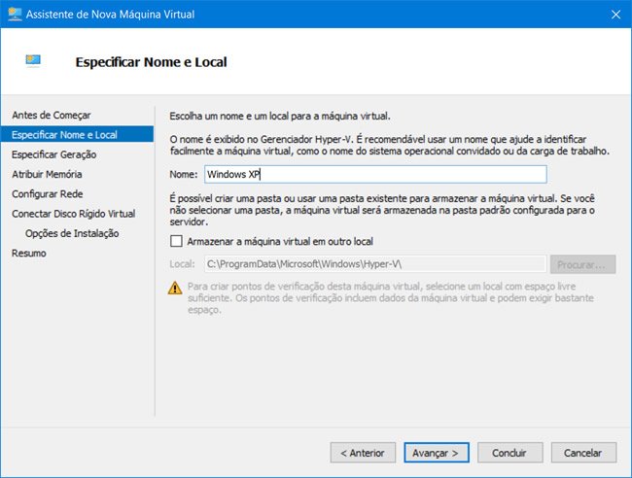The width and height of the screenshot is (632, 478).
Task: Close the Assistente de Nova Máquina Virtual window
Action: [x=614, y=14]
